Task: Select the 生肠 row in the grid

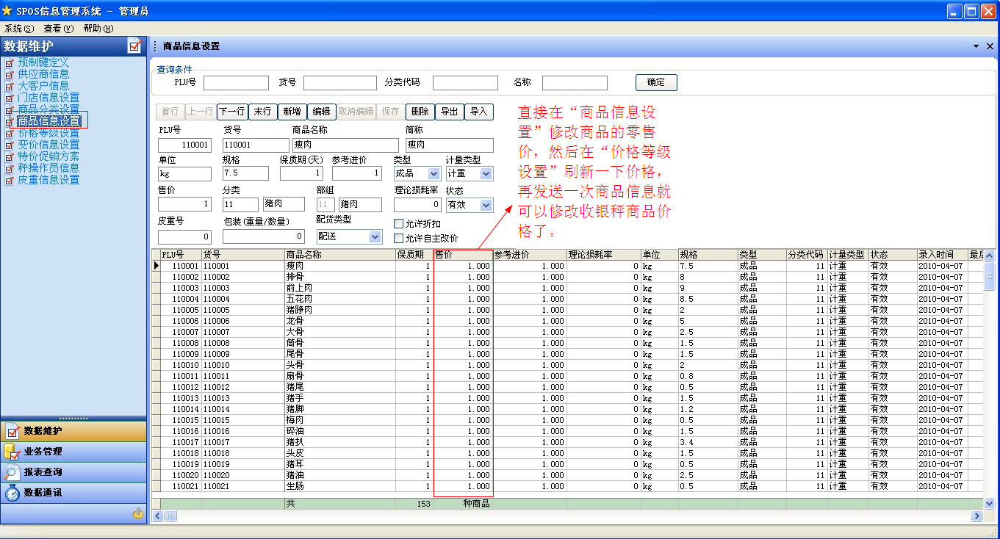Action: pos(567,486)
